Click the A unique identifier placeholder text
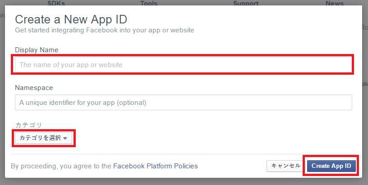368x185 pixels. pyautogui.click(x=83, y=103)
